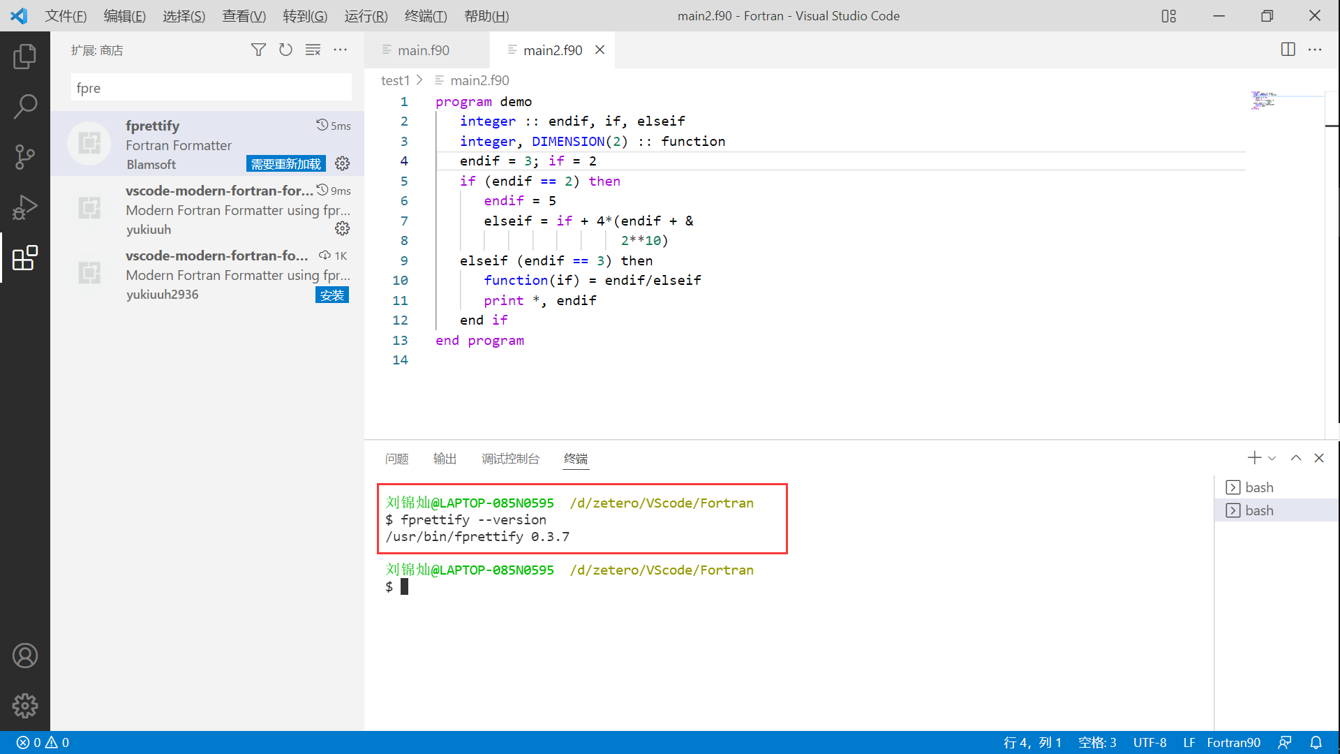Open Run and Debug view
Screen dimensions: 1340x754
click(25, 207)
